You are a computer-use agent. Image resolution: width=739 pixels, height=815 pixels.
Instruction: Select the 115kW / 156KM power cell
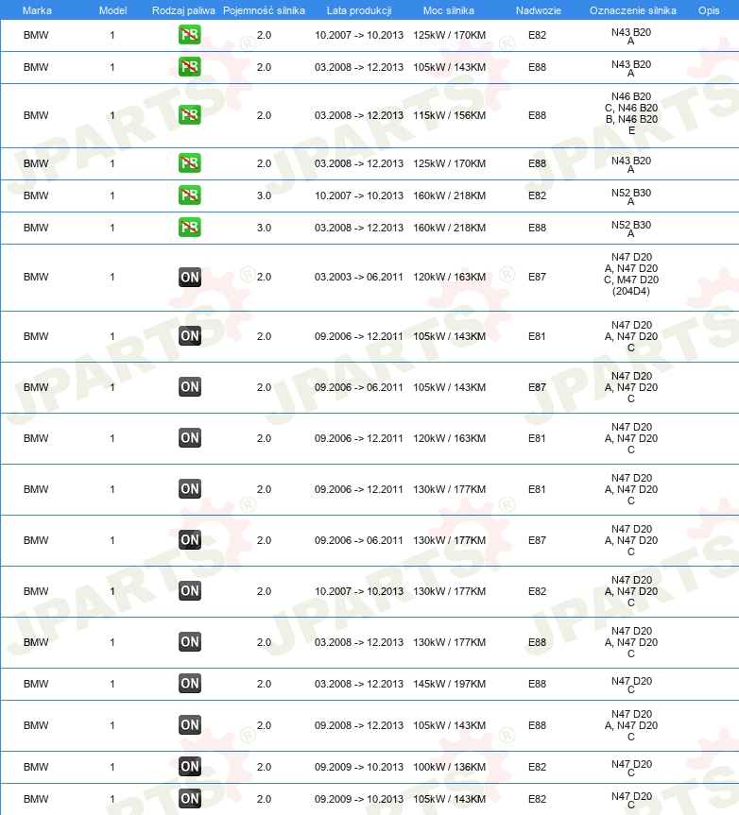449,115
